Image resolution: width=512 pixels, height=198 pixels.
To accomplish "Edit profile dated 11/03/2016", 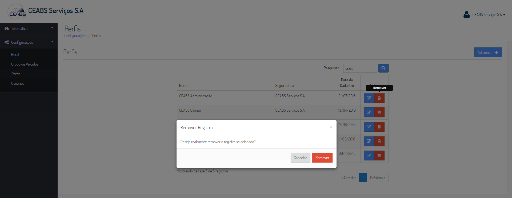I will (369, 141).
